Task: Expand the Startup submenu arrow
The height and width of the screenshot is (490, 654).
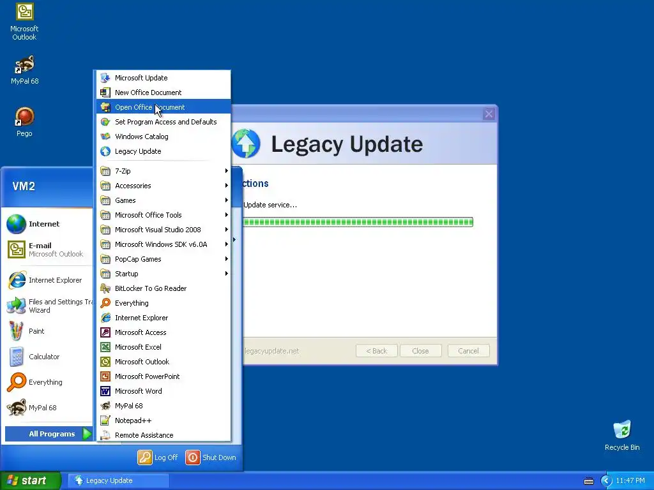Action: pyautogui.click(x=227, y=273)
